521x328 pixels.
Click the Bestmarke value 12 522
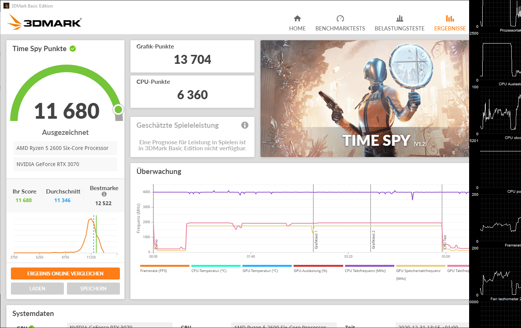[x=103, y=203]
